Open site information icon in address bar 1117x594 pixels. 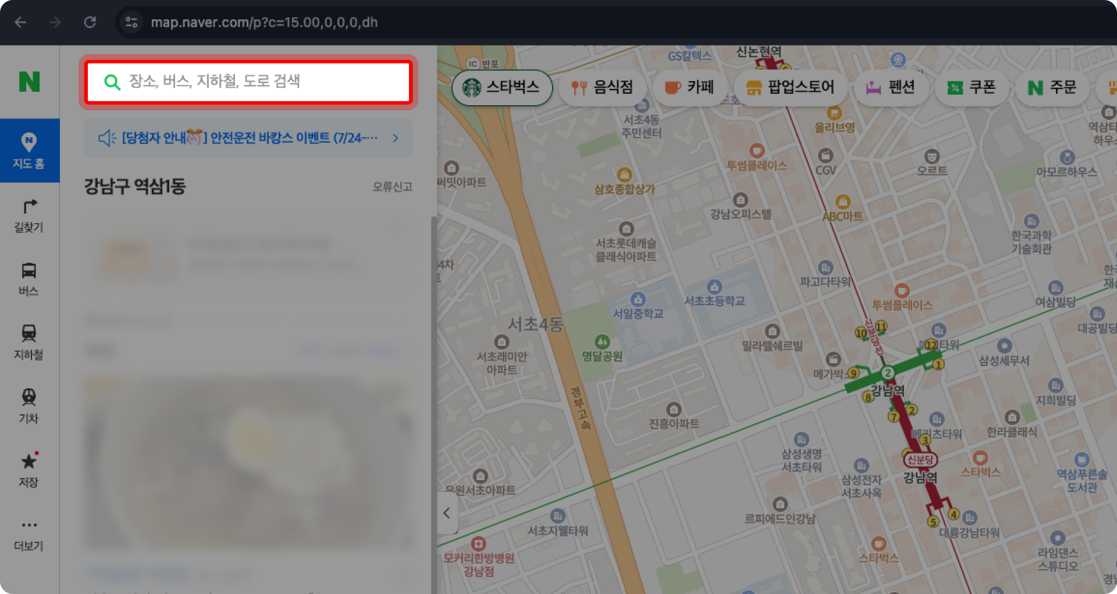coord(131,22)
